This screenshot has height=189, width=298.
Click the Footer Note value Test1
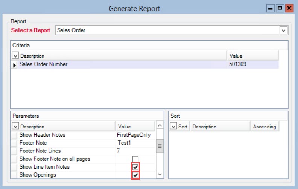[125, 143]
